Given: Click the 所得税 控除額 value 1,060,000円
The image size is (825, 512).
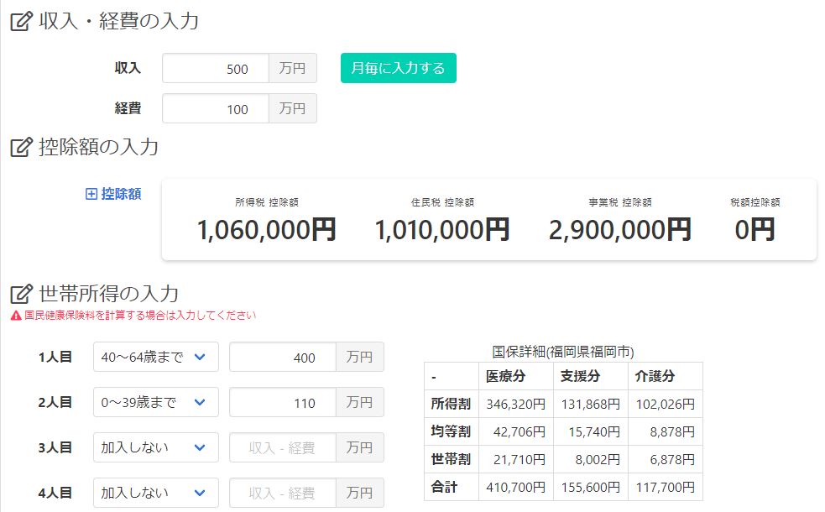Looking at the screenshot, I should tap(267, 230).
